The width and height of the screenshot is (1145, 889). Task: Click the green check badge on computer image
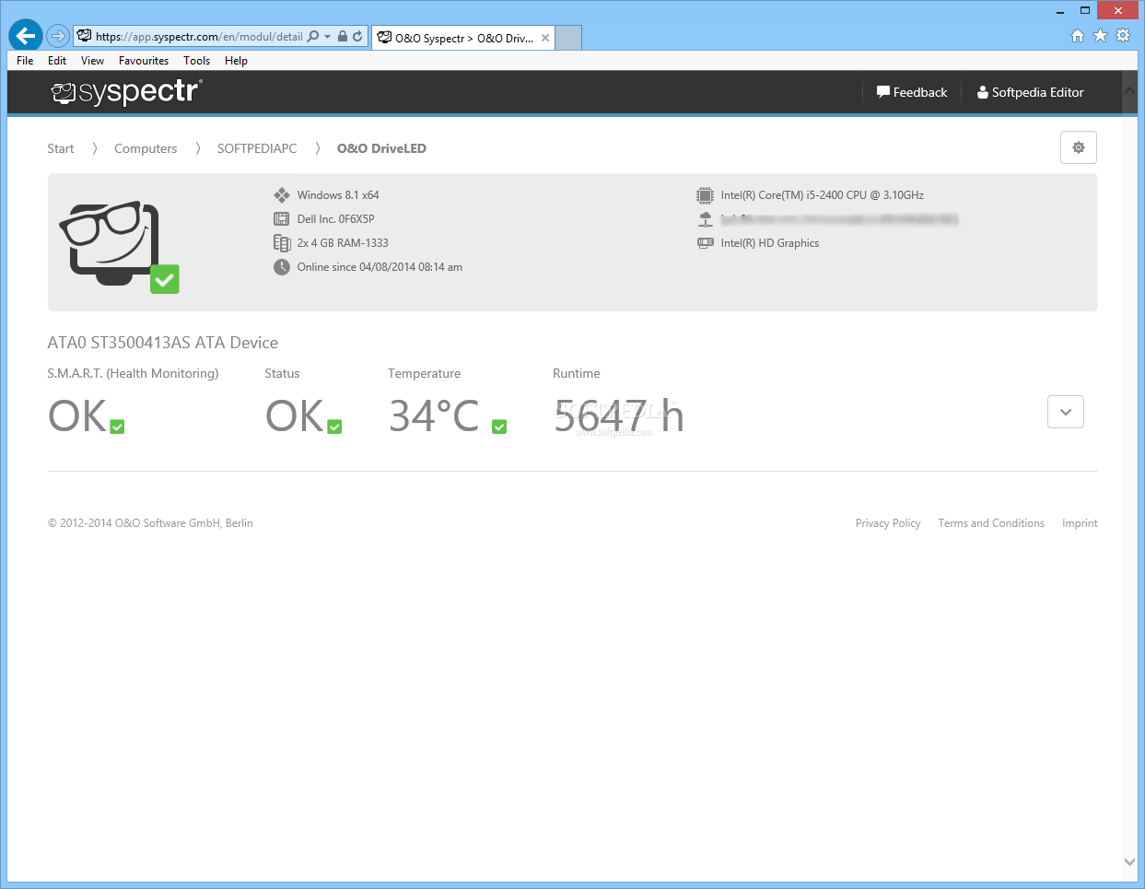pos(165,279)
